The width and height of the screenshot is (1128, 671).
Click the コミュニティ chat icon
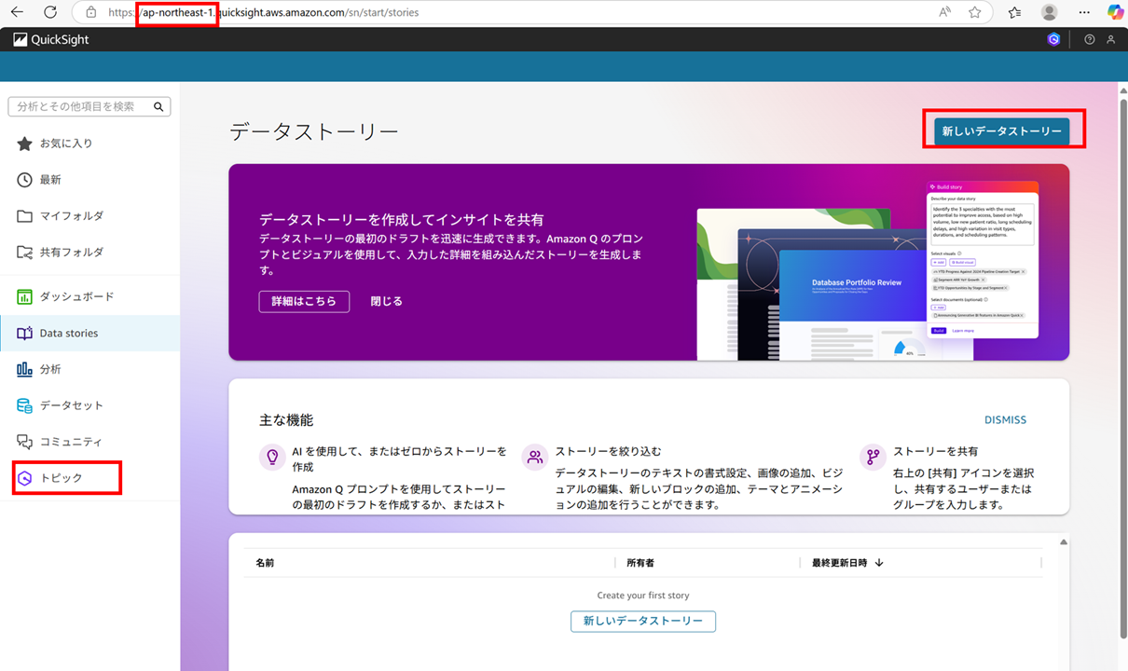point(24,442)
